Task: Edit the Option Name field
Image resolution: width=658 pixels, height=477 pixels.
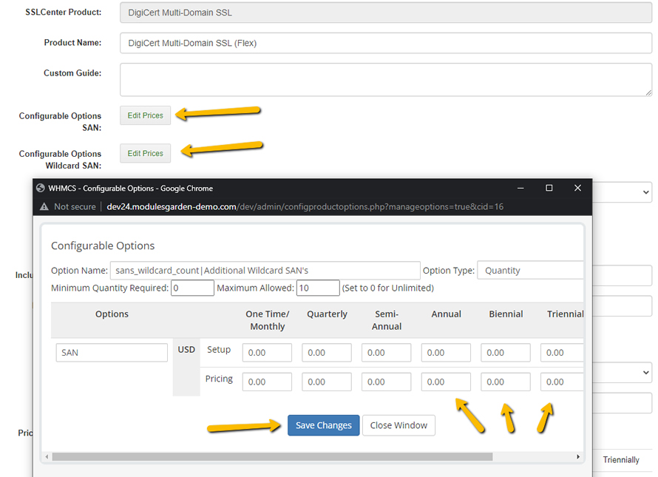Action: pos(265,271)
